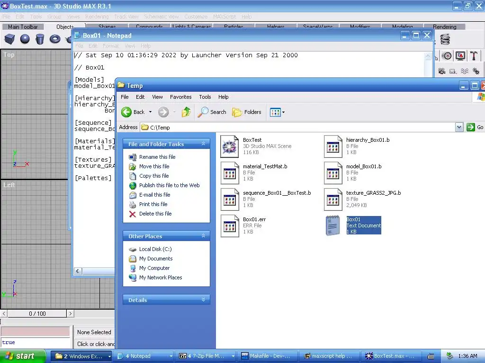Screen dimensions: 485x363
Task: Open the Help menu in Temp window
Action: click(224, 97)
